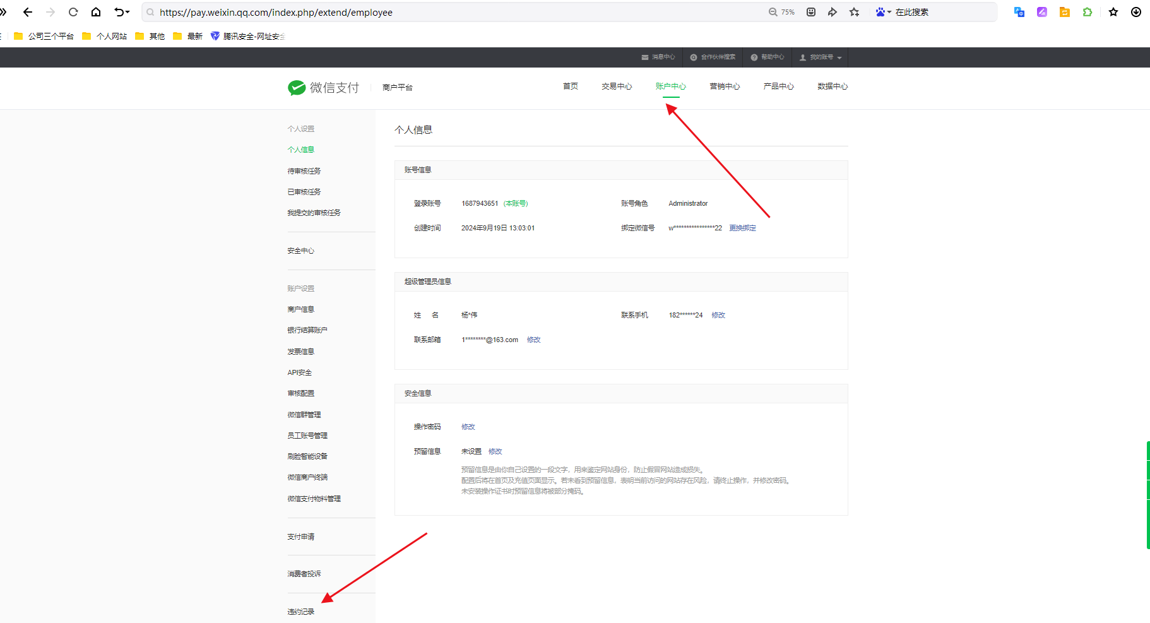The height and width of the screenshot is (623, 1150).
Task: Click the share arrow icon
Action: click(833, 12)
